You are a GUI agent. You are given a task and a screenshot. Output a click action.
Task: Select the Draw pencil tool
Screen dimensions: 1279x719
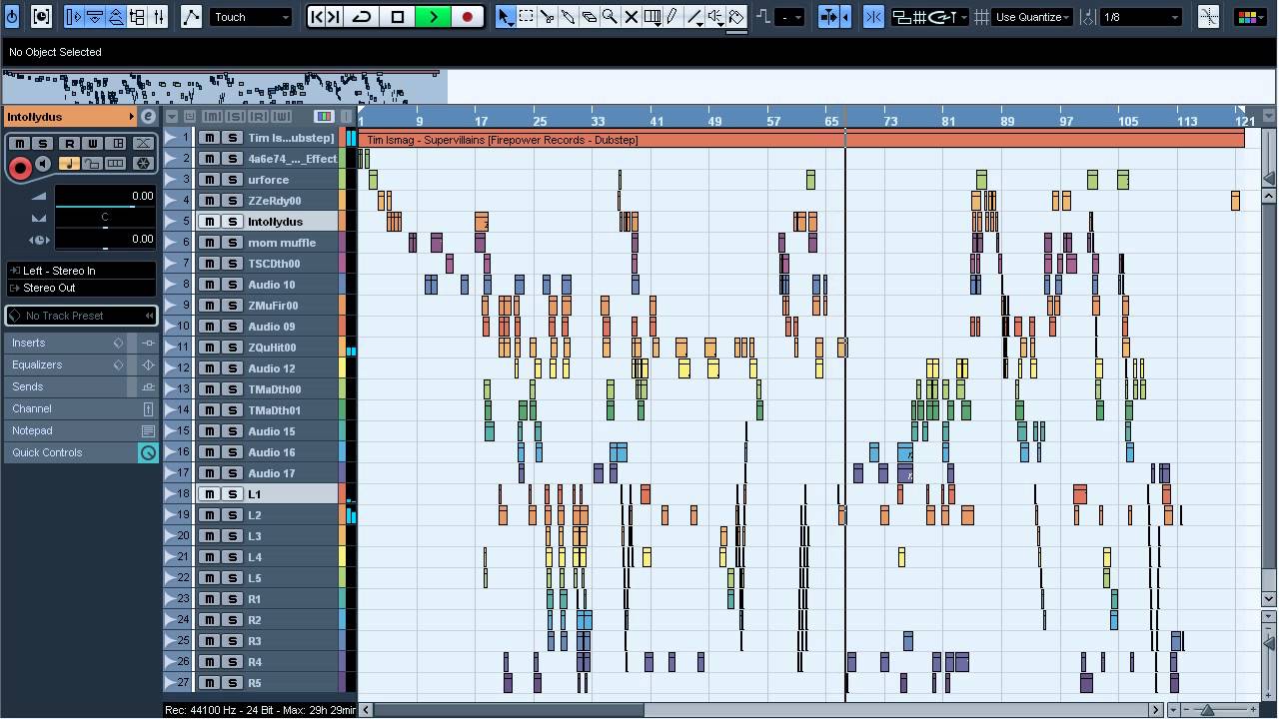coord(672,17)
